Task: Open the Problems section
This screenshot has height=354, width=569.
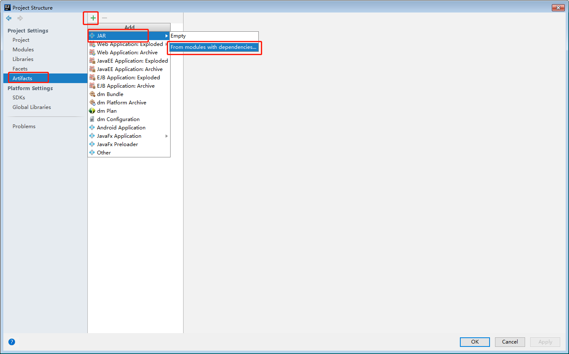Action: 24,126
